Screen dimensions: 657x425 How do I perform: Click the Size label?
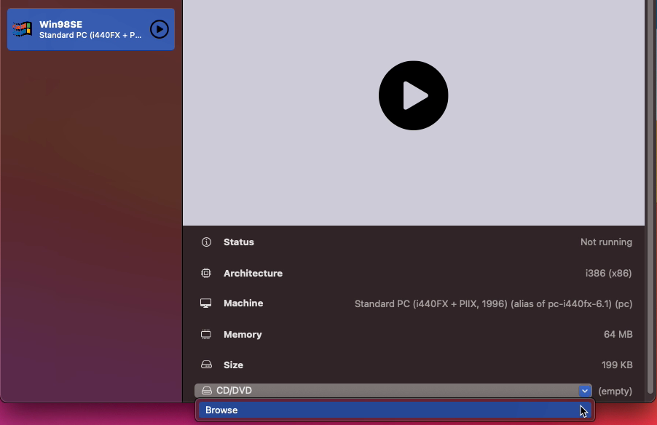pyautogui.click(x=233, y=365)
